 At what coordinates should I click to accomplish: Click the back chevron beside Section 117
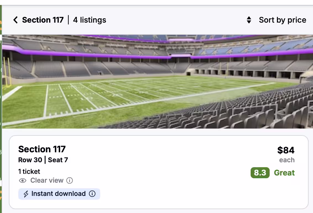pos(15,20)
